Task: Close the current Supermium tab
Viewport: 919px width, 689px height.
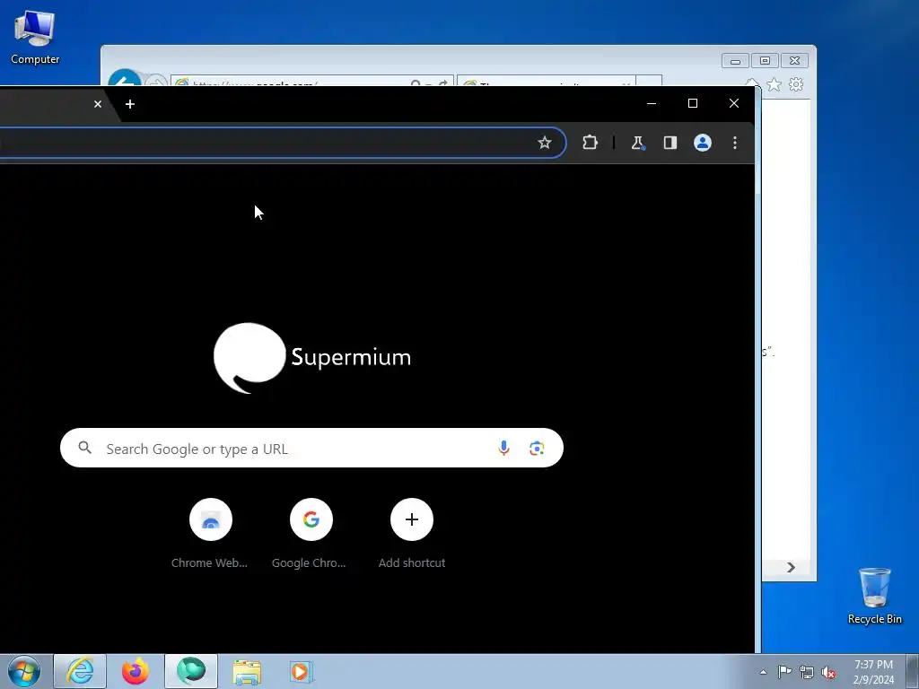Action: [98, 104]
